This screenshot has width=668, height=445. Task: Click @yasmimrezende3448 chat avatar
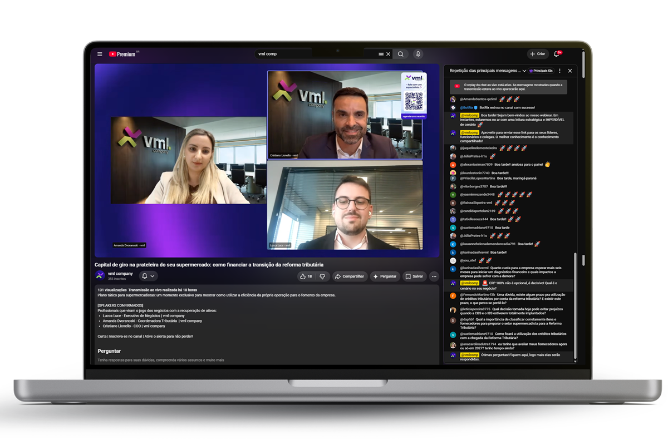tap(453, 195)
